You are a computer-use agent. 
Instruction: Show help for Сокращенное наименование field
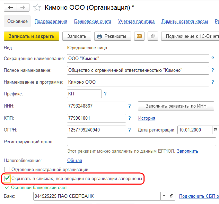click(x=212, y=58)
